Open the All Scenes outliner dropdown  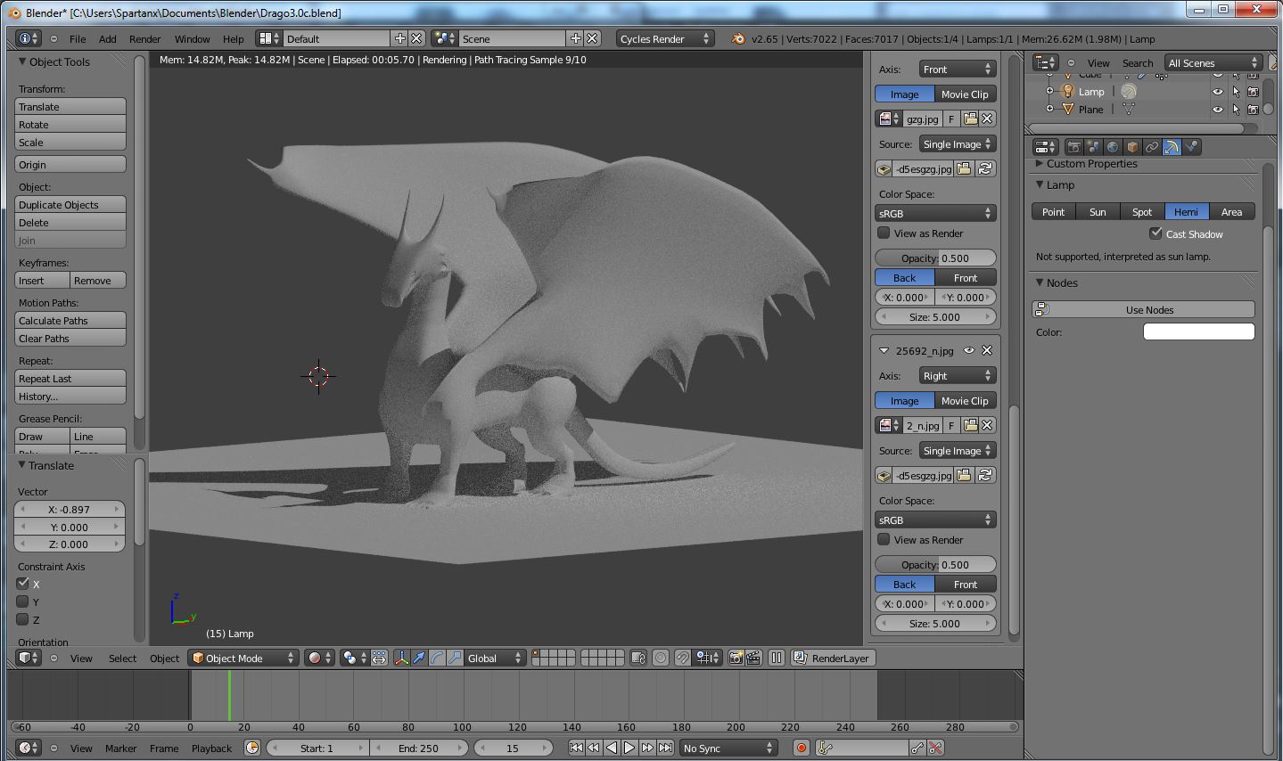click(x=1213, y=62)
